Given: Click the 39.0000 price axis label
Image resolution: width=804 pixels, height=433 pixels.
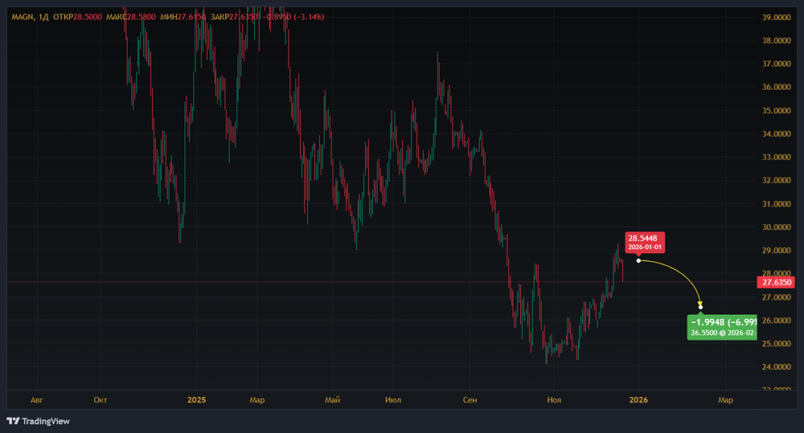Looking at the screenshot, I should [x=777, y=18].
